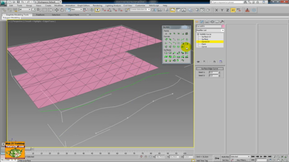Click the Key Filters button
The image size is (289, 162).
click(242, 160)
